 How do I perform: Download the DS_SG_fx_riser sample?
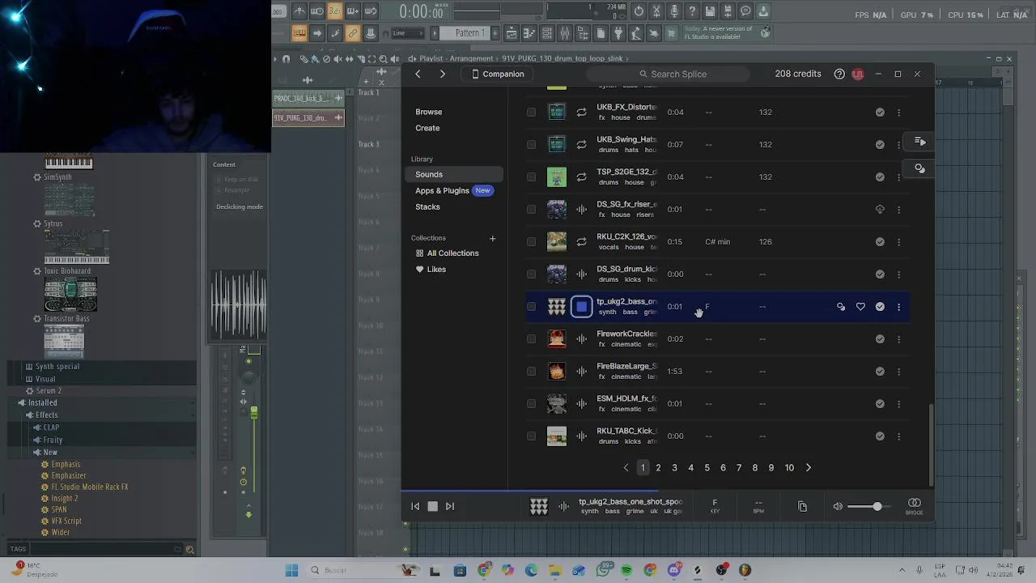coord(880,209)
